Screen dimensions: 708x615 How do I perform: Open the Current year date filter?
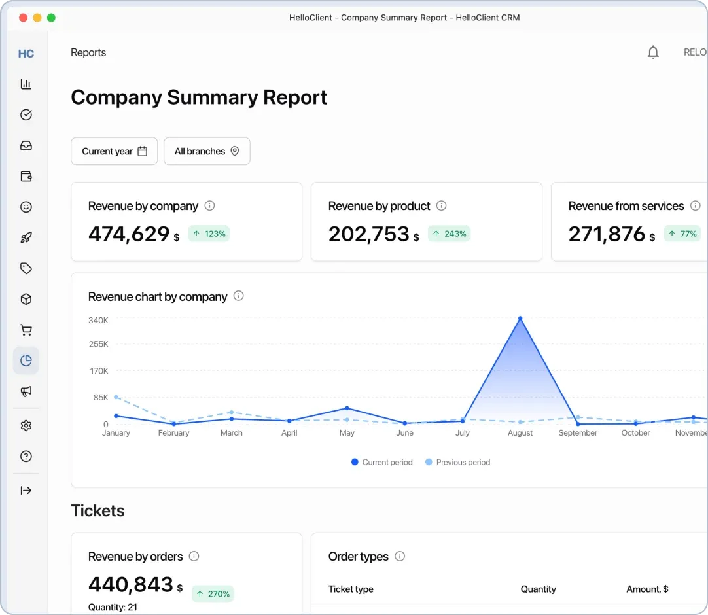(x=114, y=151)
